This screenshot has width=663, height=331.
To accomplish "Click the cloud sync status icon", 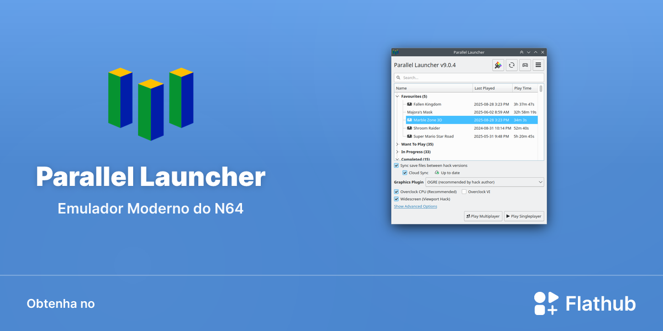I will pyautogui.click(x=436, y=173).
